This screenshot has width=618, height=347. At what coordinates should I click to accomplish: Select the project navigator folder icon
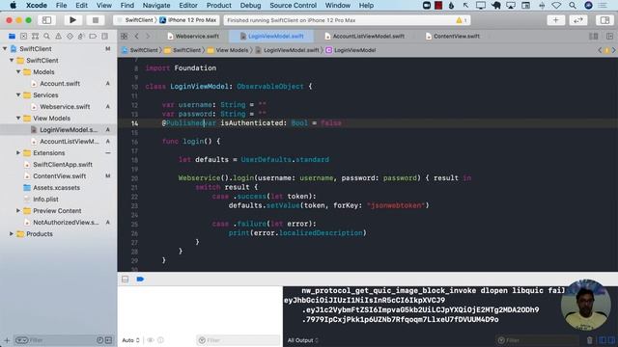12,37
